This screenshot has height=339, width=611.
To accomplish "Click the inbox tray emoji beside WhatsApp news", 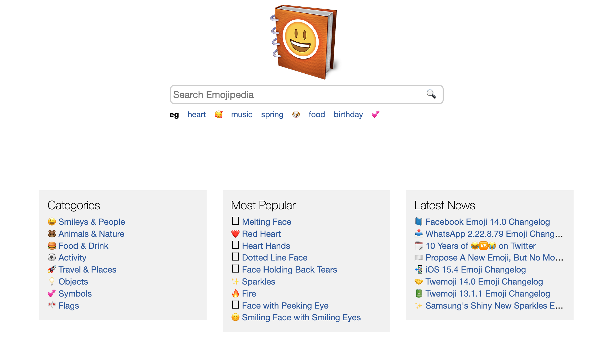I will click(419, 234).
